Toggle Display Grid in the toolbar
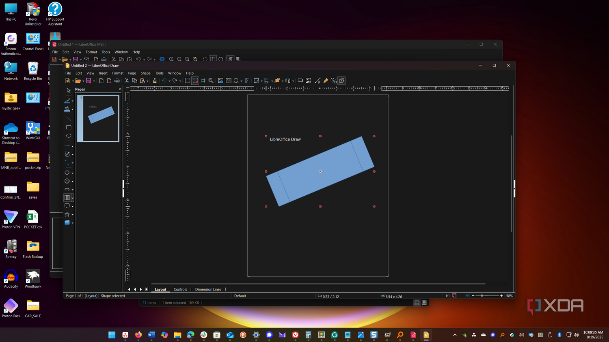This screenshot has width=609, height=342. click(188, 81)
